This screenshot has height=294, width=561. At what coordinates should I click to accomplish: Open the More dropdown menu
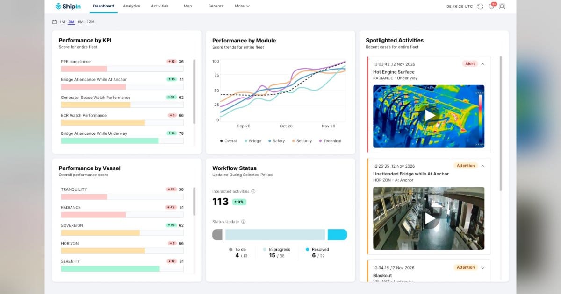click(242, 6)
